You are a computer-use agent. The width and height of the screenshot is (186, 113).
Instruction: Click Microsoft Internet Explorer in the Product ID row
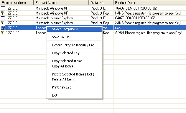tap(54, 18)
